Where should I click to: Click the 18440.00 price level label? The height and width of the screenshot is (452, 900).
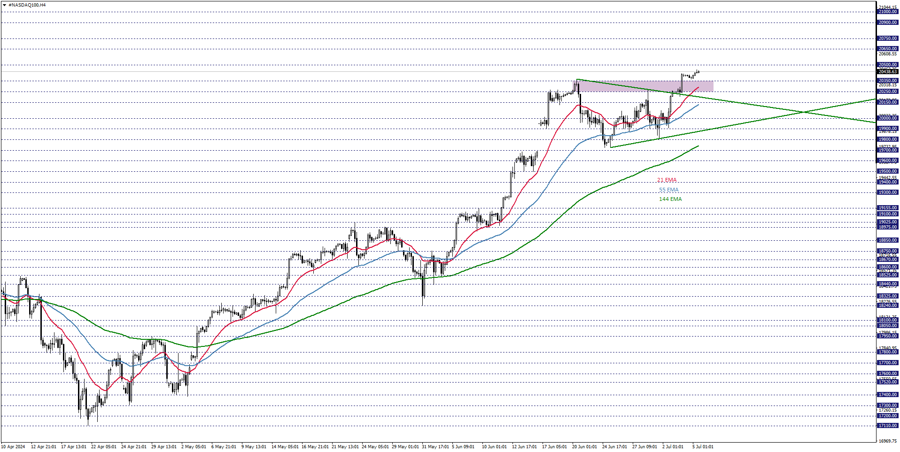(888, 284)
